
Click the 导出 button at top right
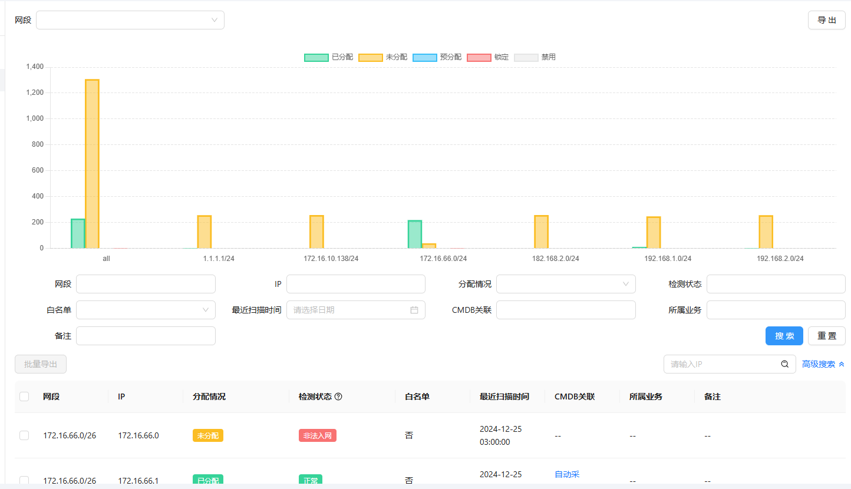tap(826, 20)
